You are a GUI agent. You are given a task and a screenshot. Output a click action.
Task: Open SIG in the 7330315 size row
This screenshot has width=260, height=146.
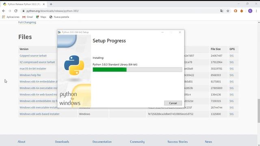(232, 101)
